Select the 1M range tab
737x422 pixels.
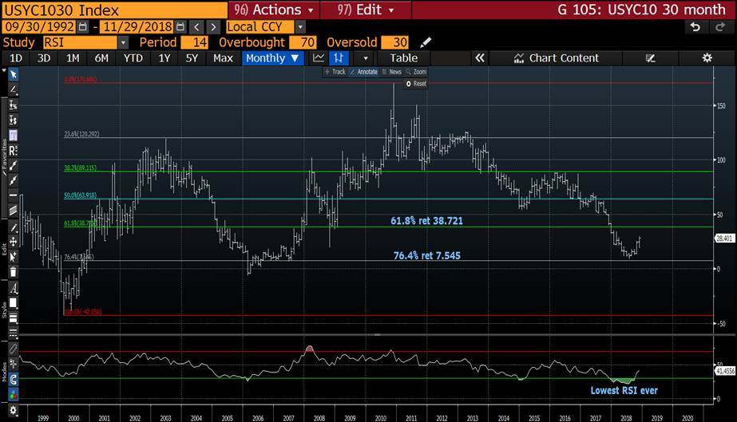coord(73,58)
